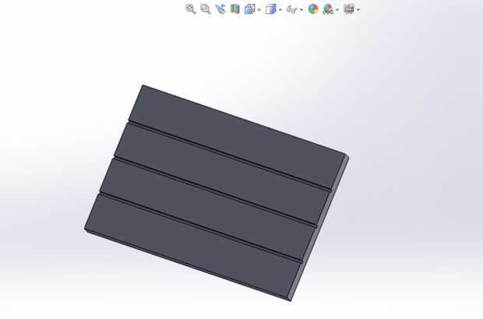
Task: Open the Hide/Show Items dropdown arrow
Action: [301, 10]
